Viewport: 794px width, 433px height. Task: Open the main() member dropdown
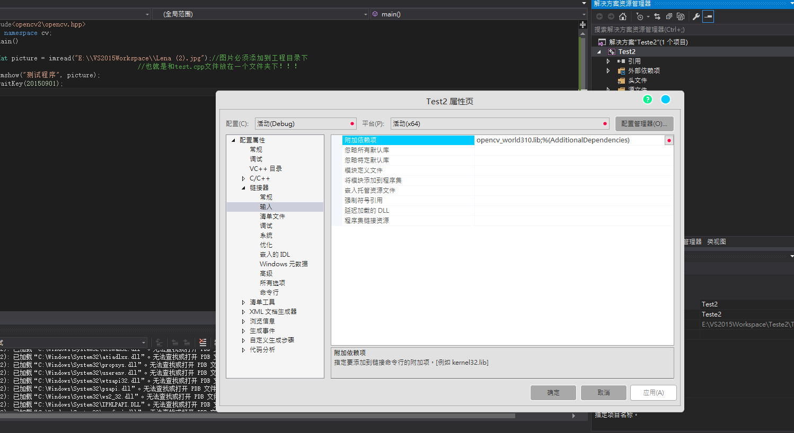[584, 14]
